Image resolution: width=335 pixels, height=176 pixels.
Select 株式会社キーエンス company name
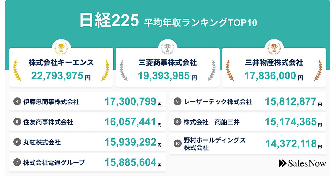click(61, 63)
